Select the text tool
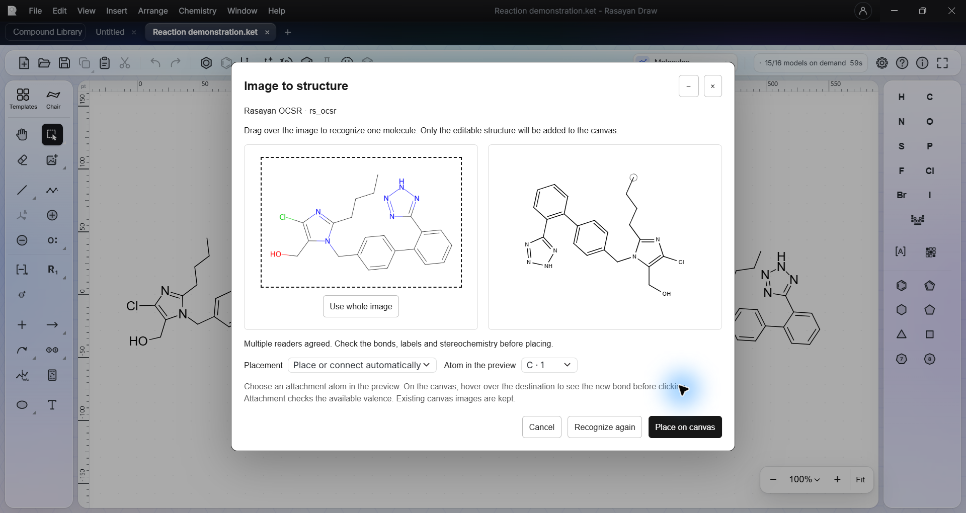Viewport: 966px width, 513px height. (52, 405)
